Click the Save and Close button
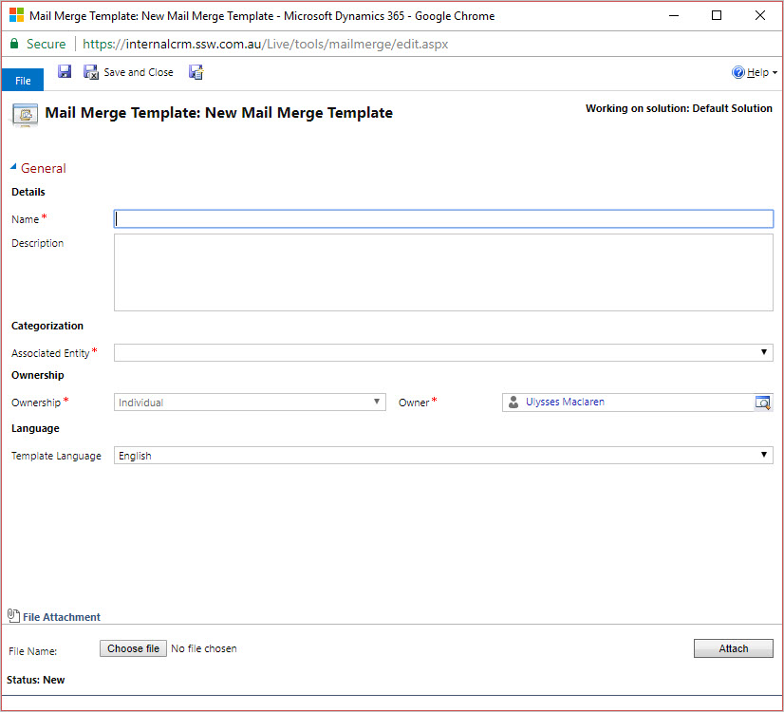This screenshot has height=712, width=784. click(x=129, y=72)
